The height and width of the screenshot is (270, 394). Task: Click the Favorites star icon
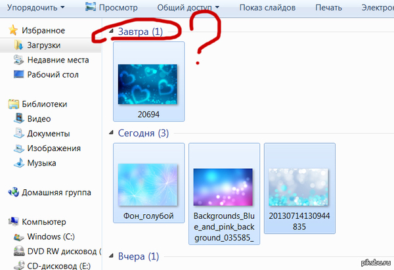pos(13,30)
